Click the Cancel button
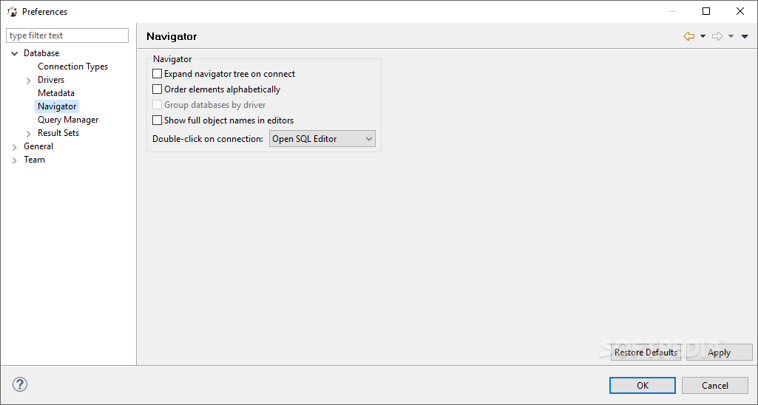 [715, 385]
